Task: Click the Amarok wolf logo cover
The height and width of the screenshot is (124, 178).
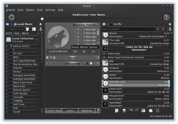Action: point(58,37)
